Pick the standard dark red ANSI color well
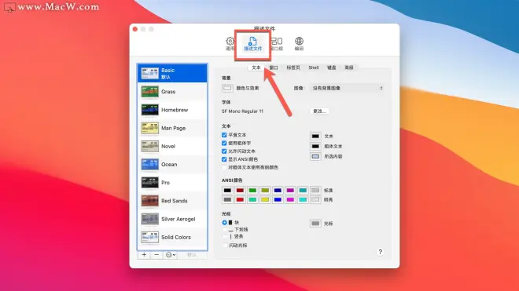This screenshot has width=519, height=291. [240, 191]
